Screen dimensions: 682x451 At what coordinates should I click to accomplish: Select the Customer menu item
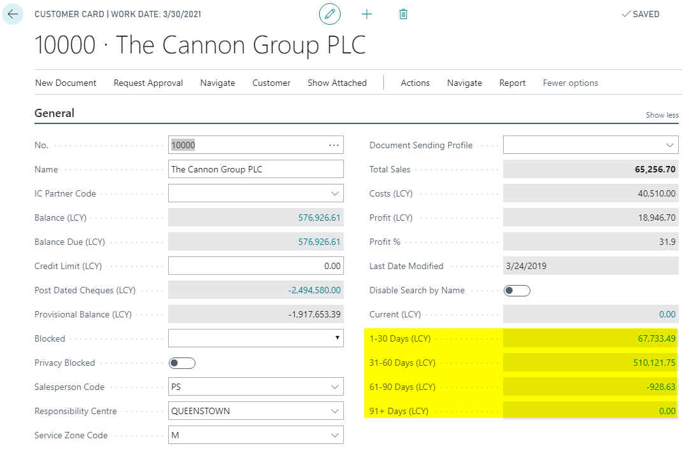271,83
